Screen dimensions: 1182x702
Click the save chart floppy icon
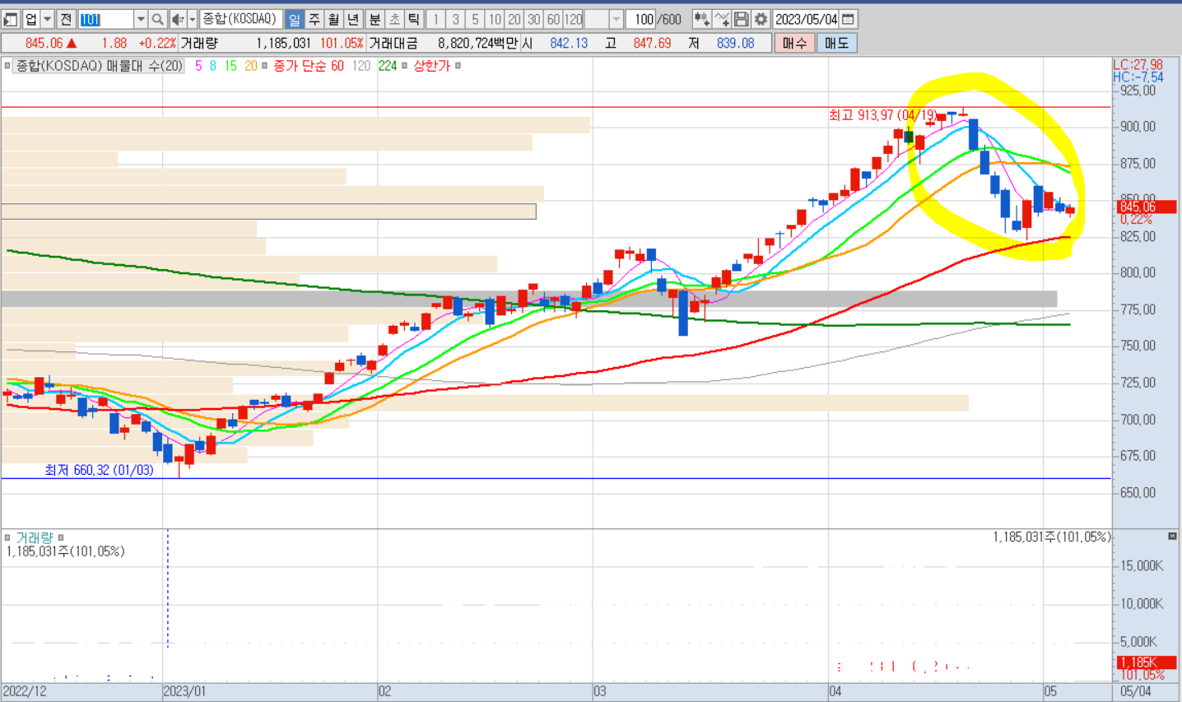742,19
